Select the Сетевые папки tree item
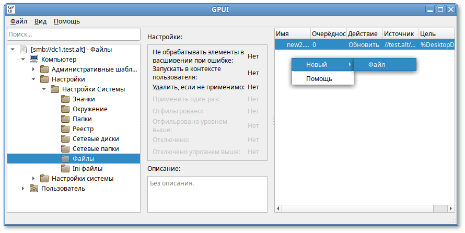Screen dimensions: 465x233 pos(96,149)
